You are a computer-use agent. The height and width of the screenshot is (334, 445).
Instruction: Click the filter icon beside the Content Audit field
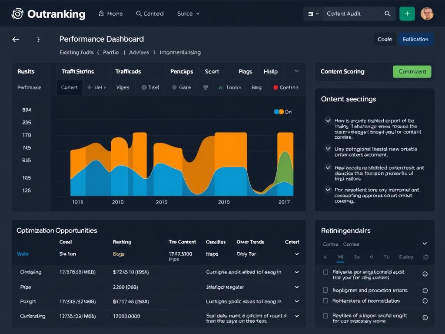tap(311, 13)
